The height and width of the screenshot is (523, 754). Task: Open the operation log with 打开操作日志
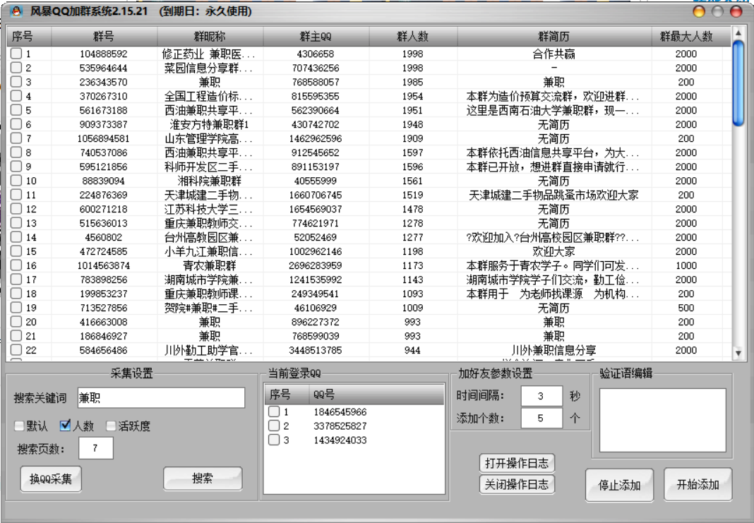[x=517, y=463]
